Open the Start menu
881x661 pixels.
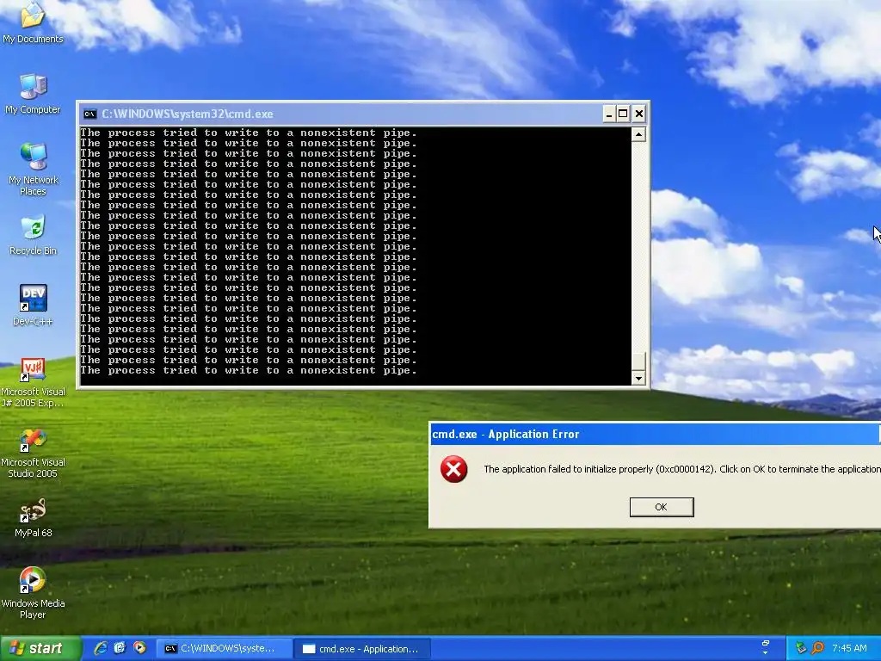point(40,649)
